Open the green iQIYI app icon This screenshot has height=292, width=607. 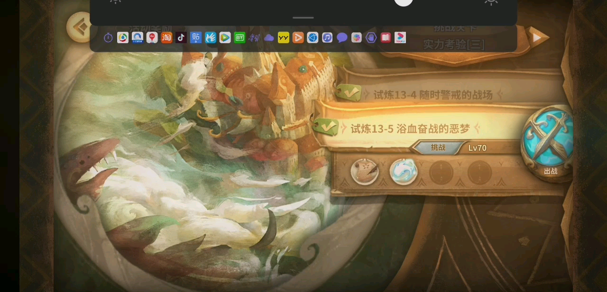[239, 37]
